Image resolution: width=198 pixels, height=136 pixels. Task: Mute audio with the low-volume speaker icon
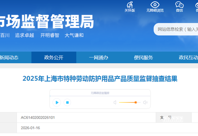point(115,102)
